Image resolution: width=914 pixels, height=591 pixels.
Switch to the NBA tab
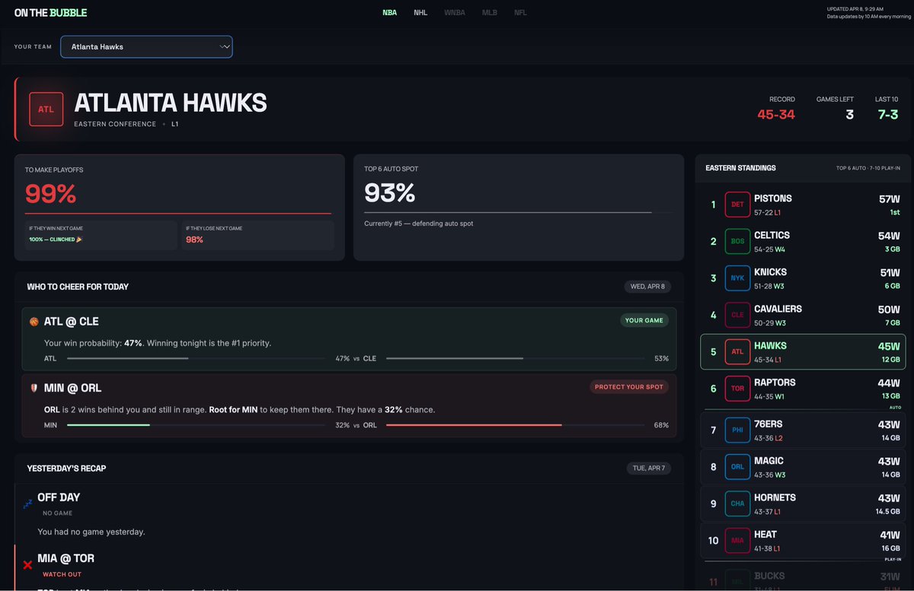[x=389, y=13]
